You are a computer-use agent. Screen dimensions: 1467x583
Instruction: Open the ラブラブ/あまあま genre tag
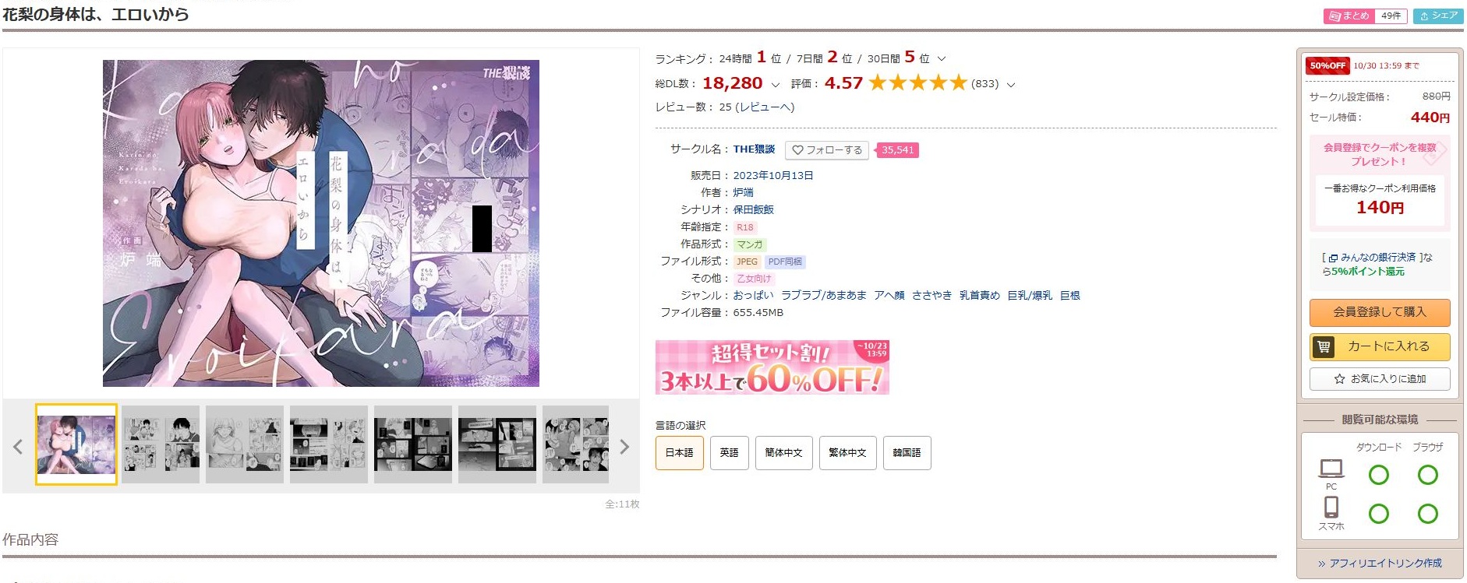pos(823,296)
